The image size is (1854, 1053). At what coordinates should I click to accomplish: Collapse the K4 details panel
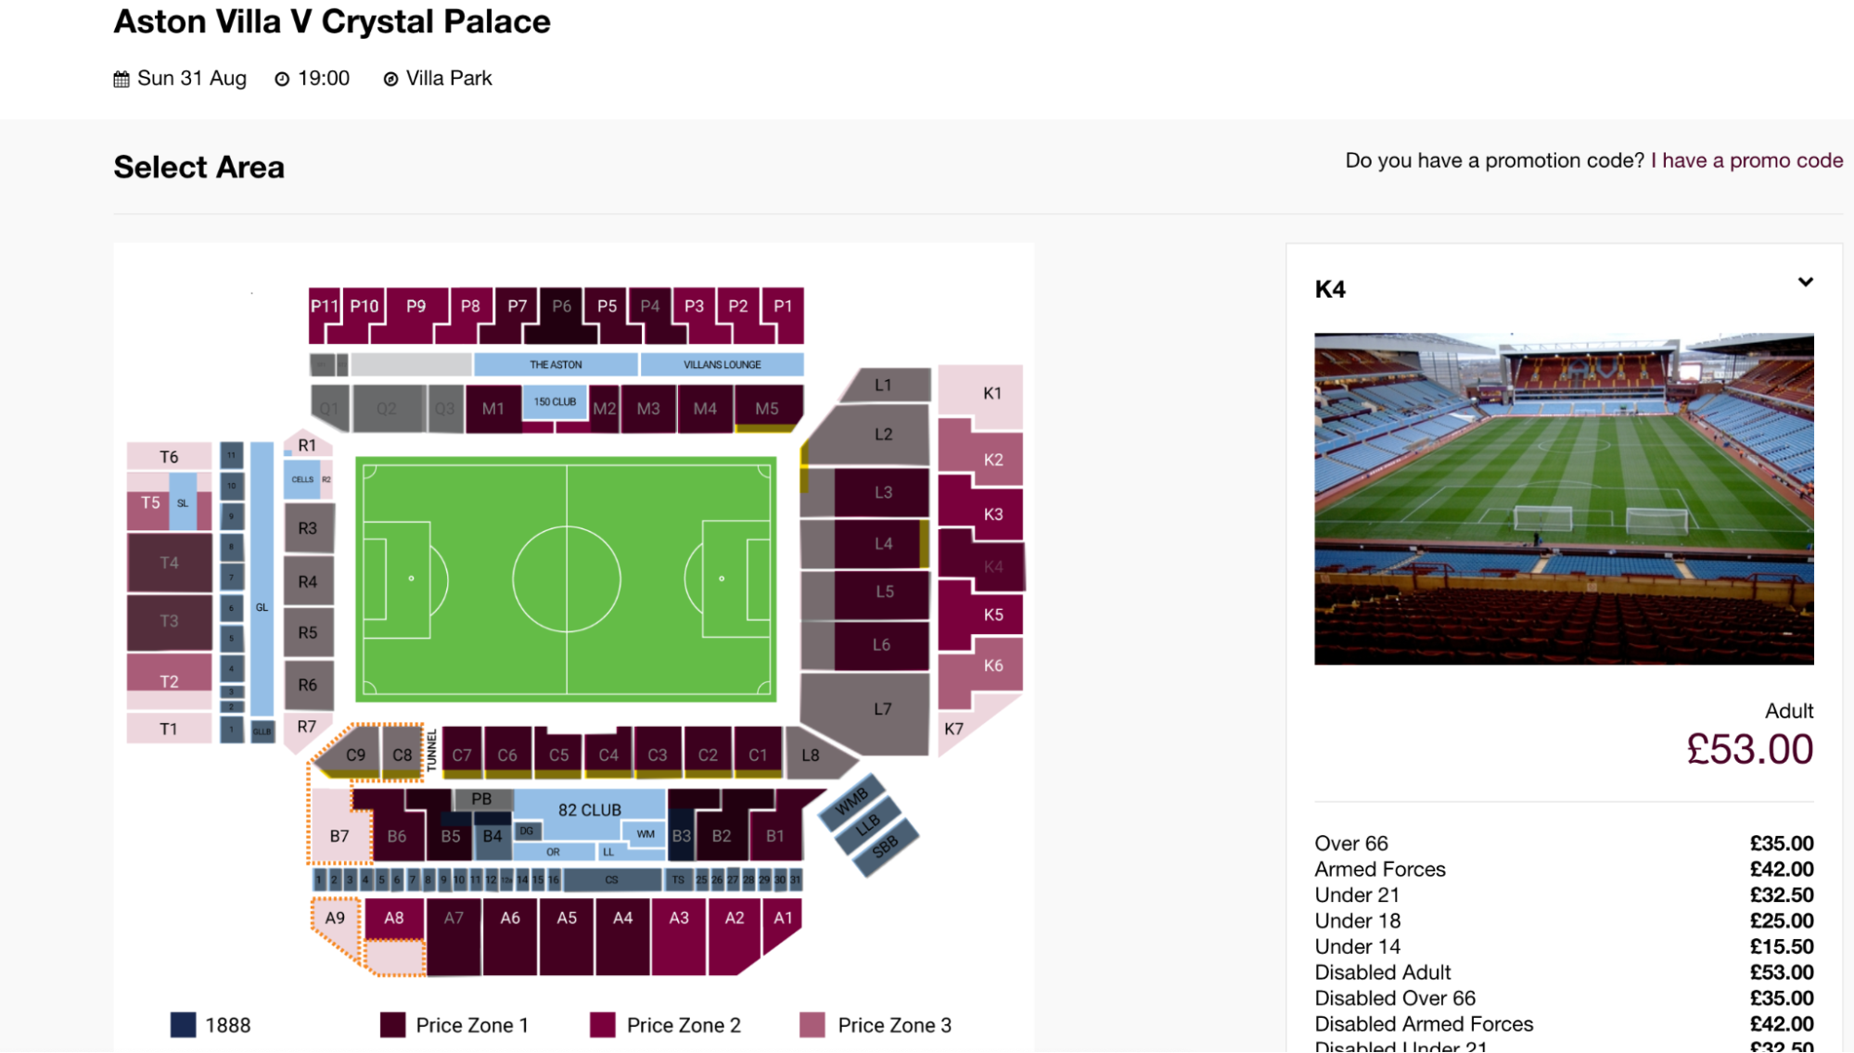tap(1805, 281)
